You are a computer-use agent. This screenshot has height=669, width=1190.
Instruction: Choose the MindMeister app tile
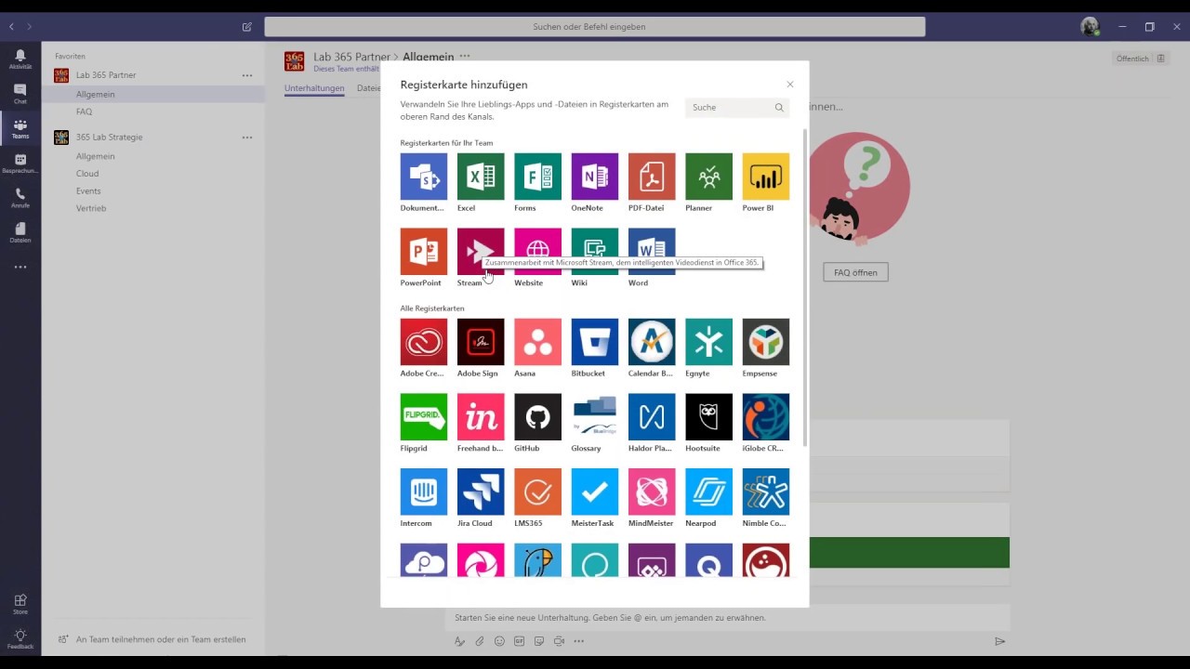pos(652,492)
